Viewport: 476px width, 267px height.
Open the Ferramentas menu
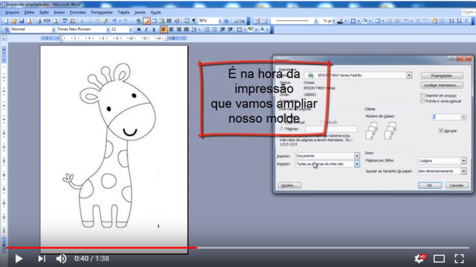pyautogui.click(x=102, y=13)
